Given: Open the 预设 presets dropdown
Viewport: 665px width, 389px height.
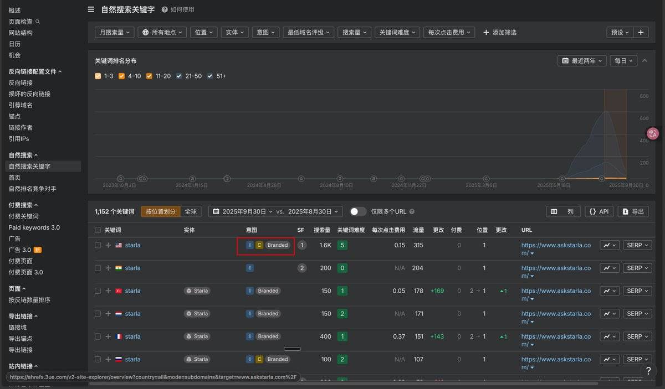Looking at the screenshot, I should coord(620,32).
